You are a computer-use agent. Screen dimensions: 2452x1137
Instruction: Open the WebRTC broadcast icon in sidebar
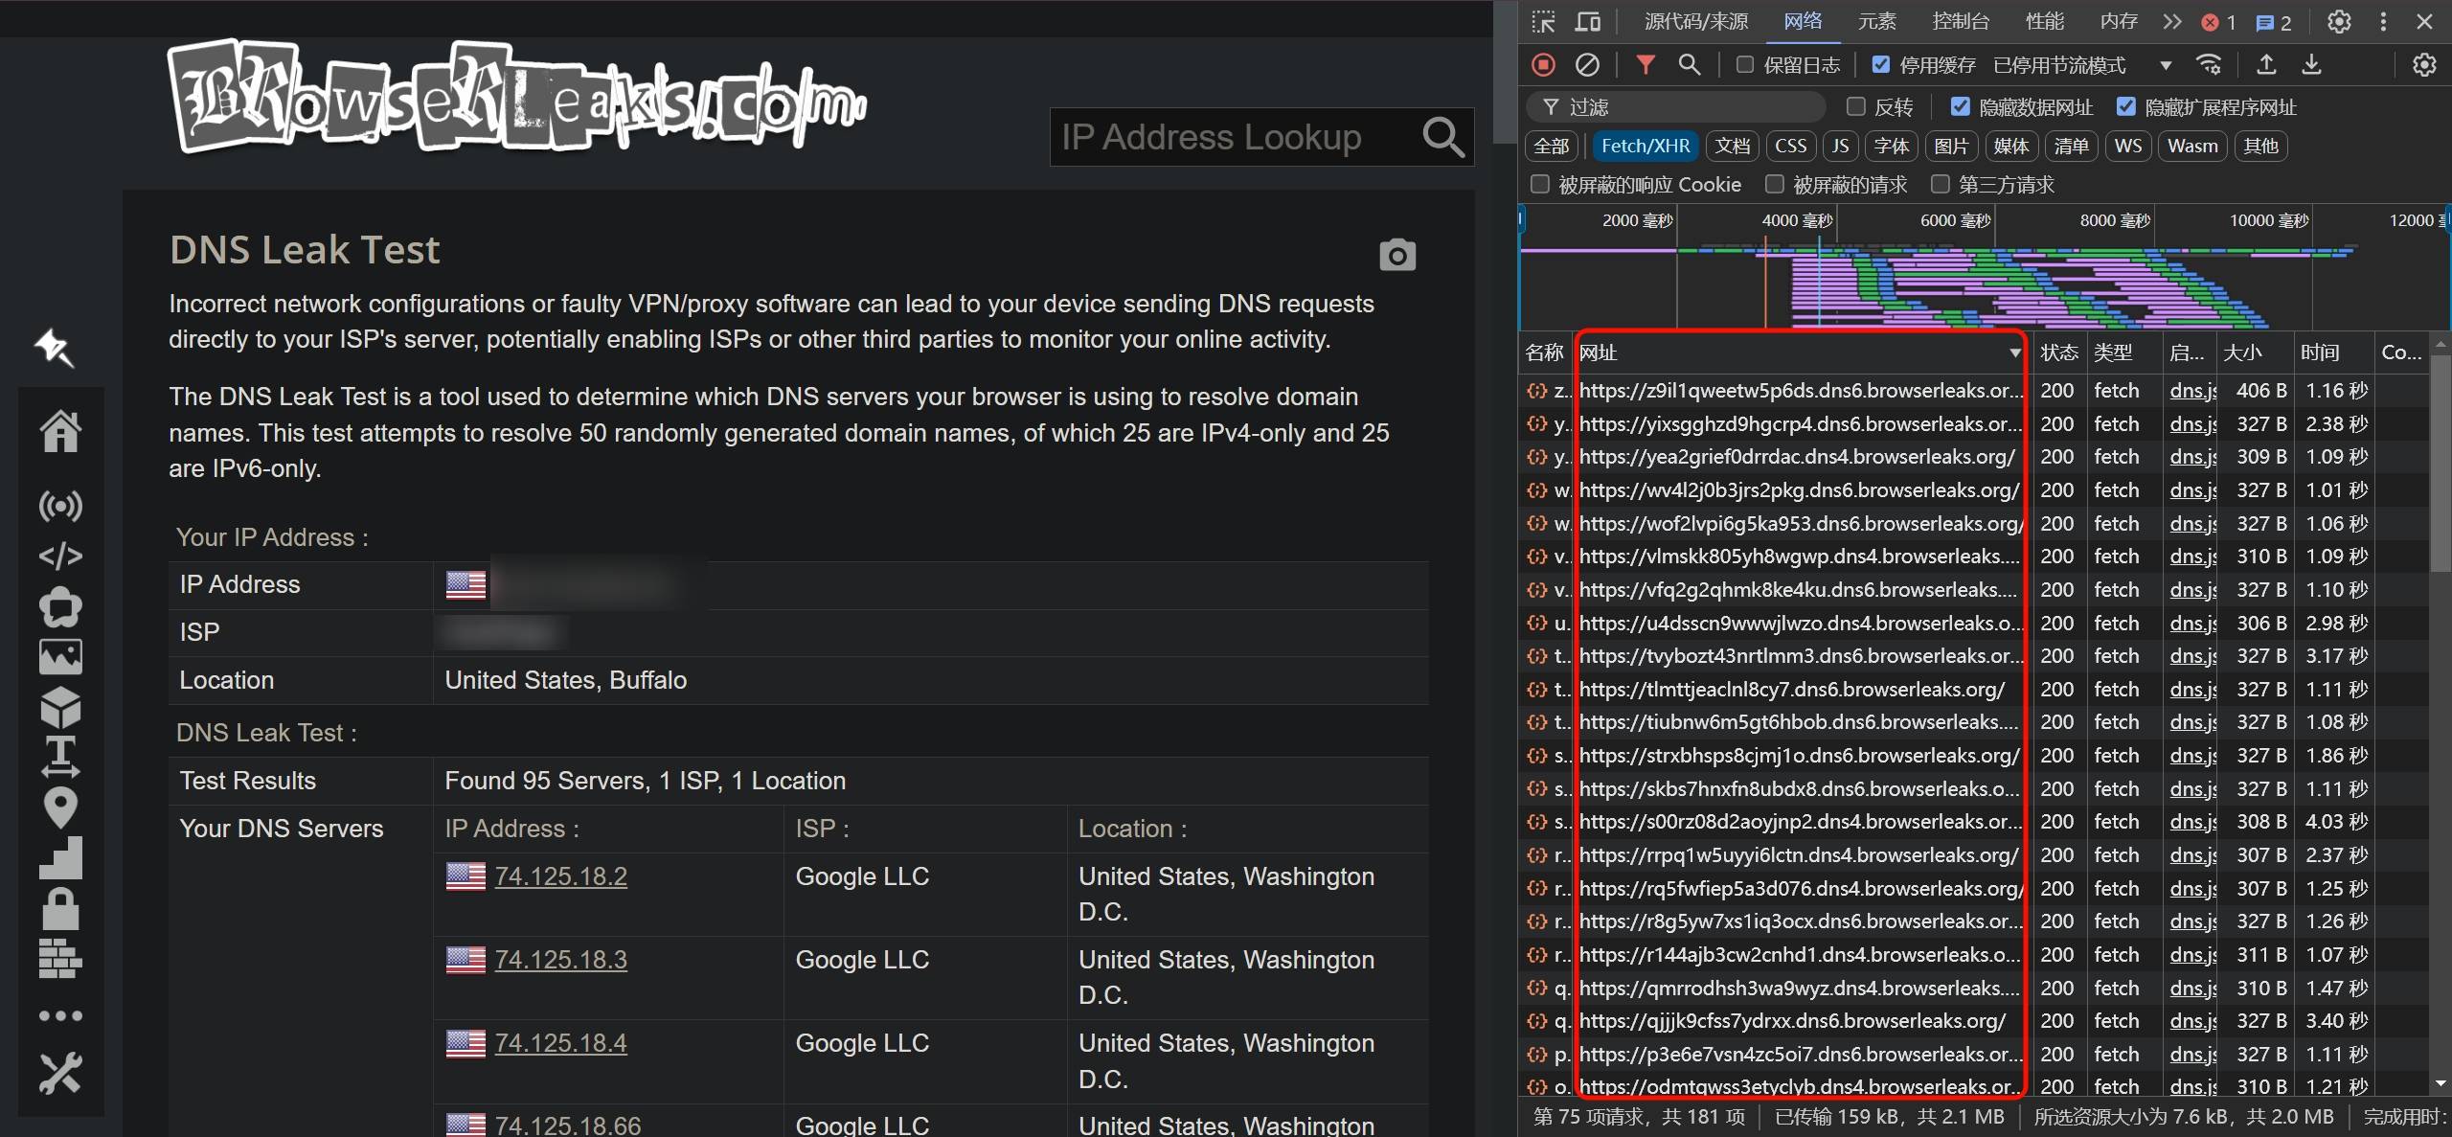click(60, 505)
